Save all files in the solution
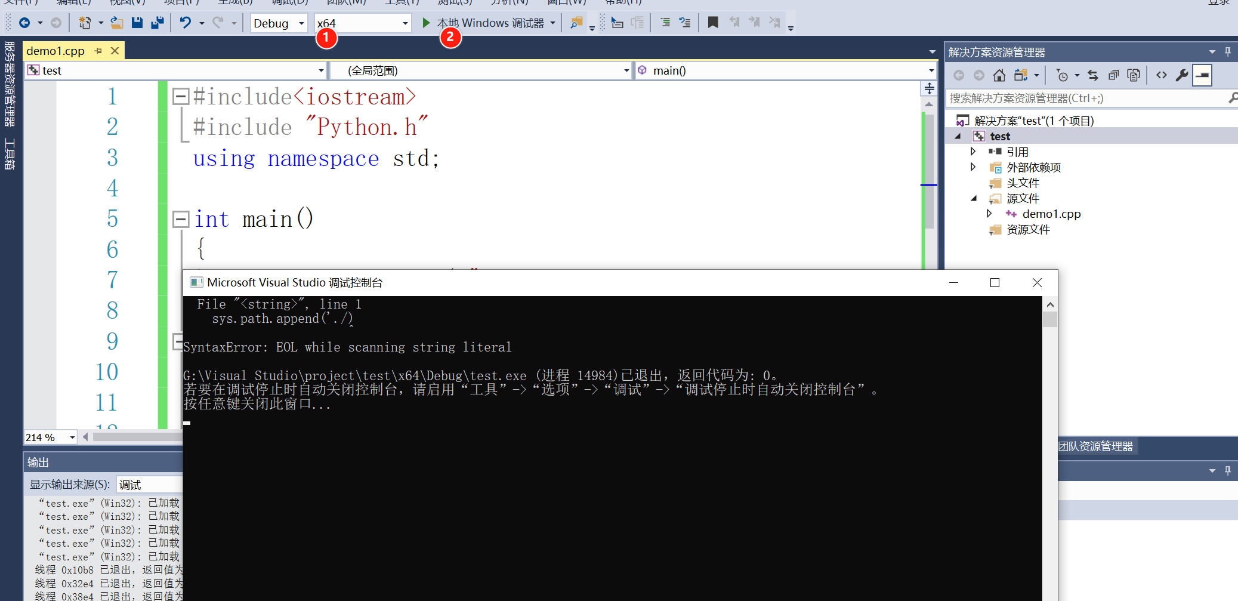 pos(158,22)
